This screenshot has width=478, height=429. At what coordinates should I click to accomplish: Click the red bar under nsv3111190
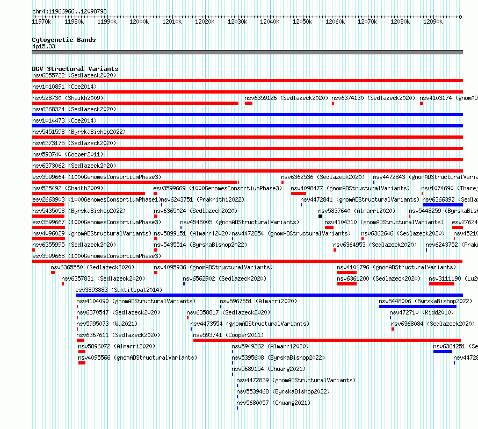(x=441, y=284)
